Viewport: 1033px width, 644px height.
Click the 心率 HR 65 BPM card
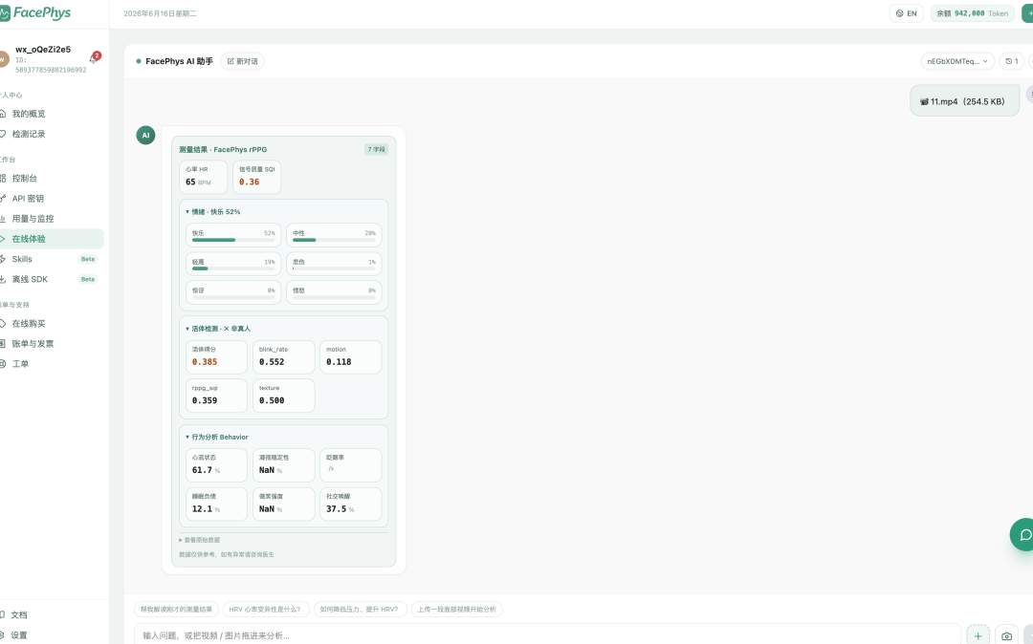pyautogui.click(x=204, y=177)
